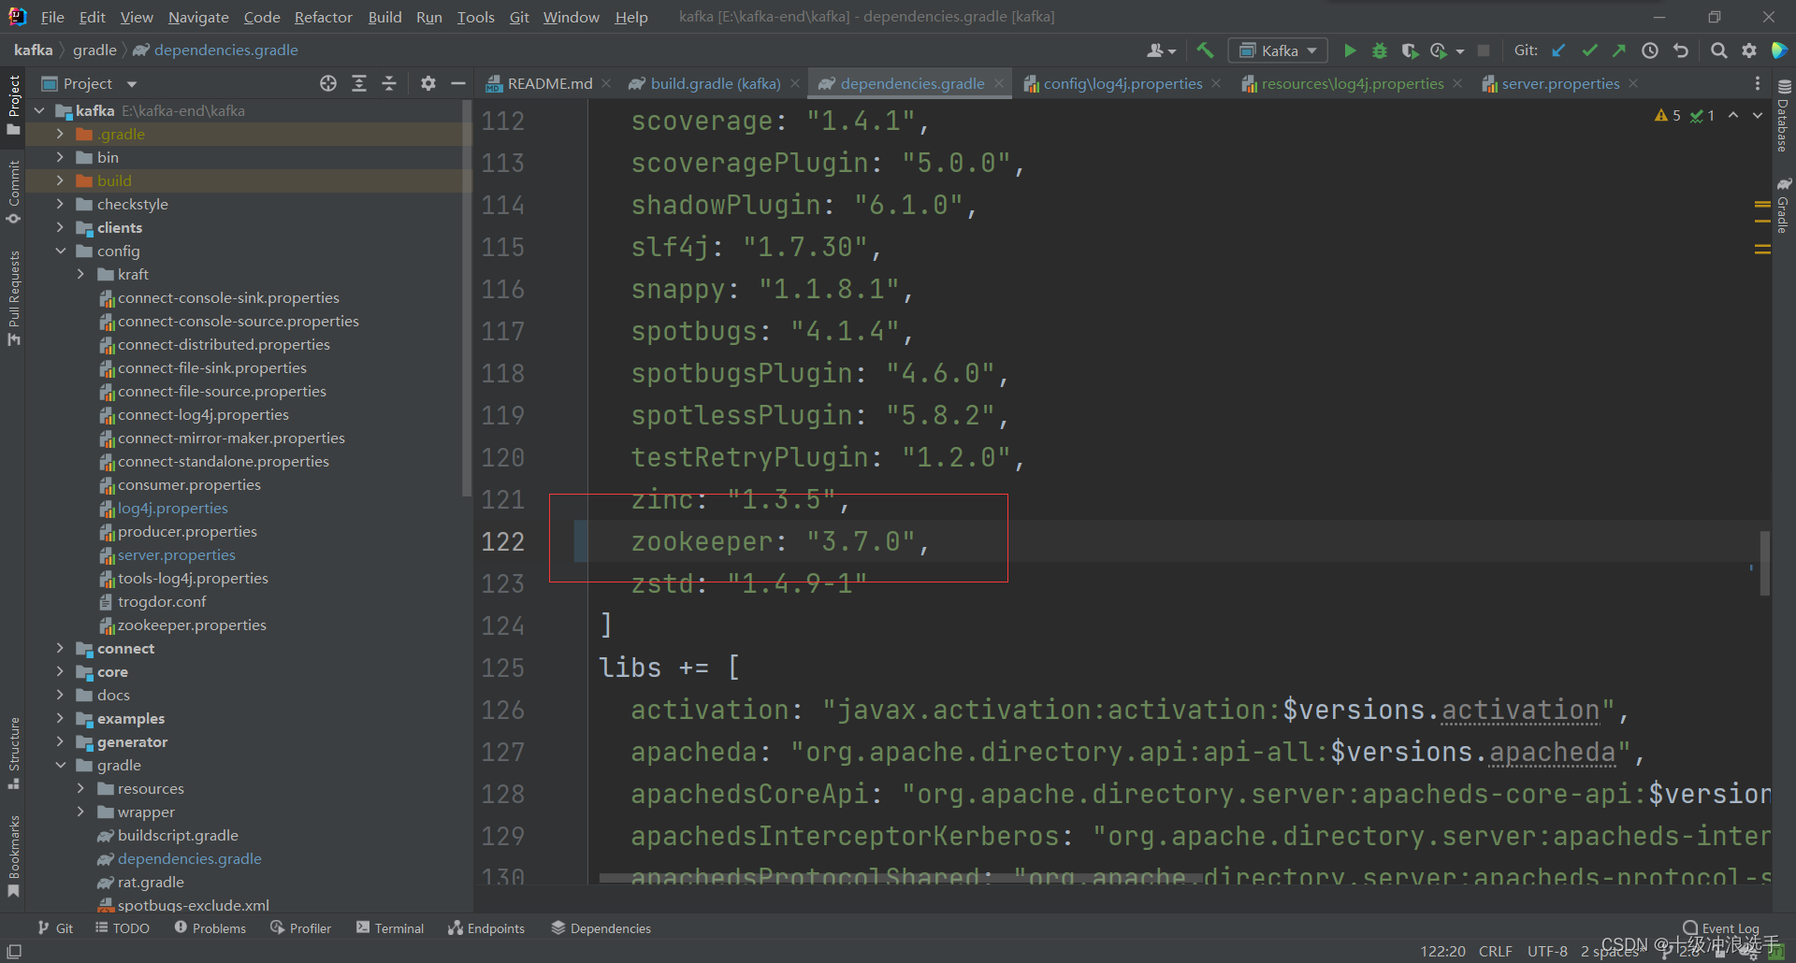Show Git history clock icon

pos(1650,50)
